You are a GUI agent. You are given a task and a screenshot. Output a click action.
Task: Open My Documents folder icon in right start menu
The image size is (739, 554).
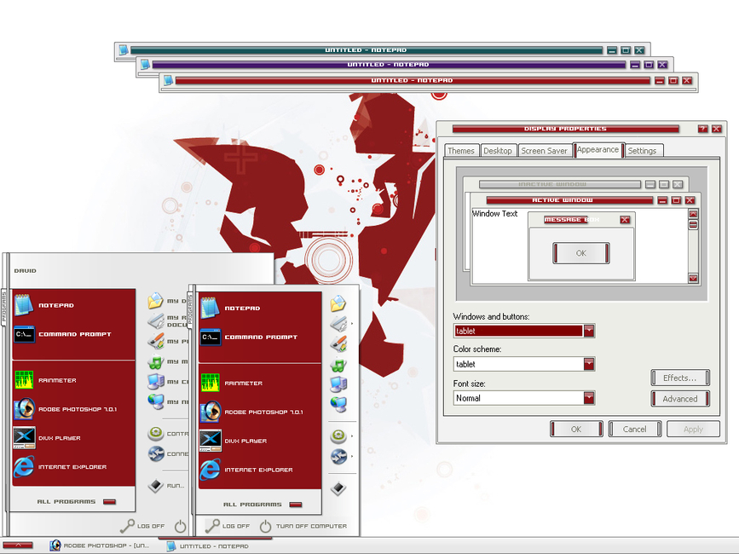tap(338, 304)
